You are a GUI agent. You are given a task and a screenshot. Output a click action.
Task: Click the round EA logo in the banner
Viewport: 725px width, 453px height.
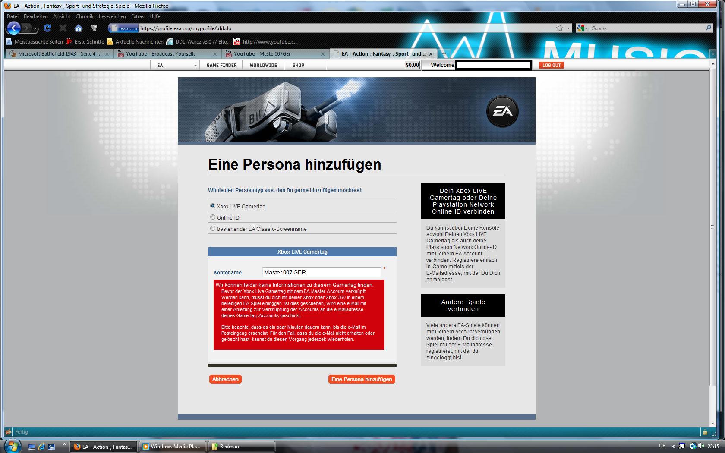pyautogui.click(x=502, y=111)
